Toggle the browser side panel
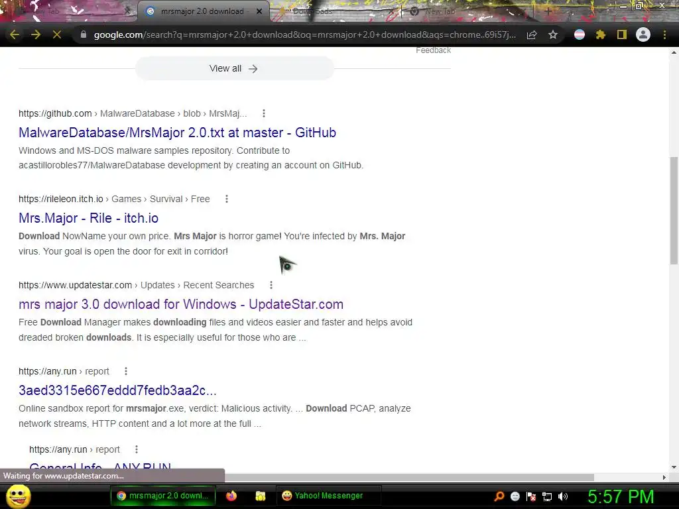This screenshot has width=679, height=509. [x=622, y=34]
